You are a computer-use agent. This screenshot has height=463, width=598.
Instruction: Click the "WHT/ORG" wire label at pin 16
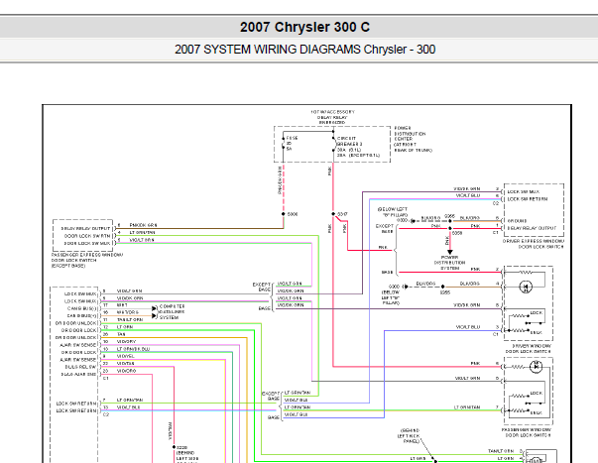click(x=127, y=312)
